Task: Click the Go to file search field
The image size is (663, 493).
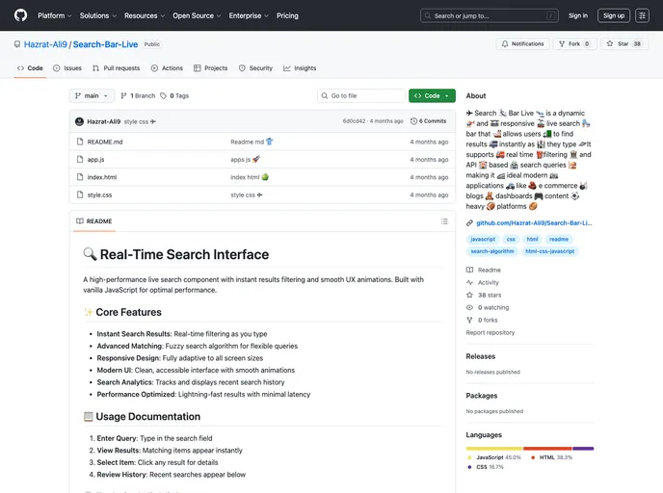Action: (361, 95)
